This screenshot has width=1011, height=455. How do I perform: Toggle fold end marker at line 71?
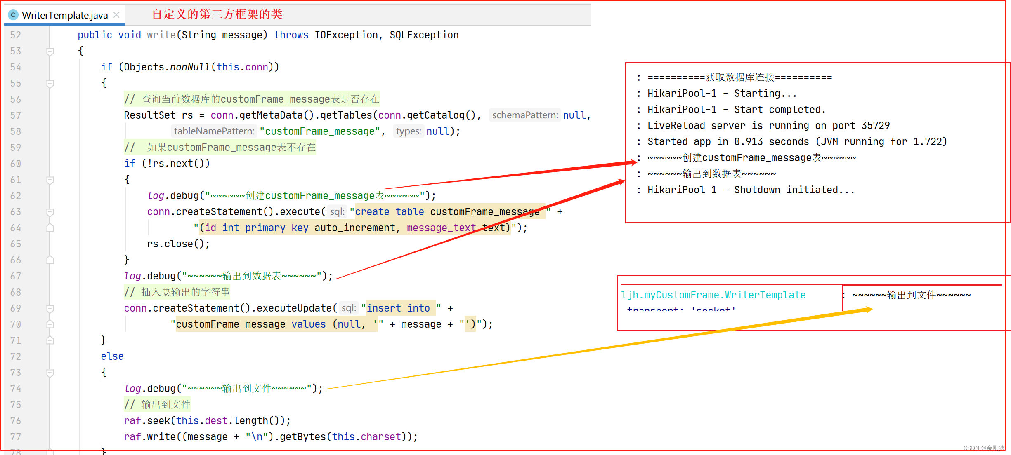point(50,340)
